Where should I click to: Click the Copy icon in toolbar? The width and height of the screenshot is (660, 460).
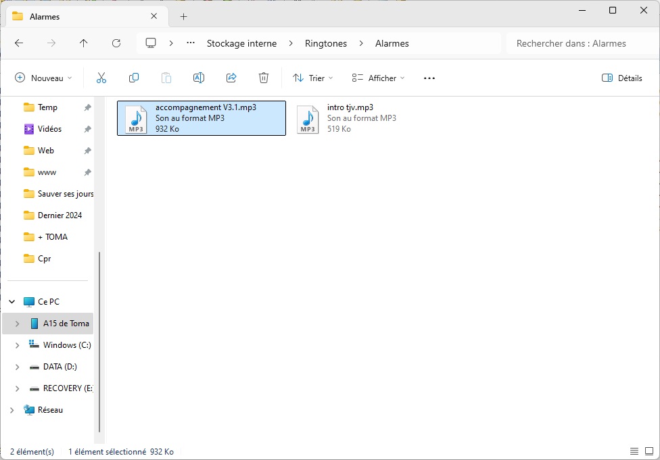tap(134, 78)
